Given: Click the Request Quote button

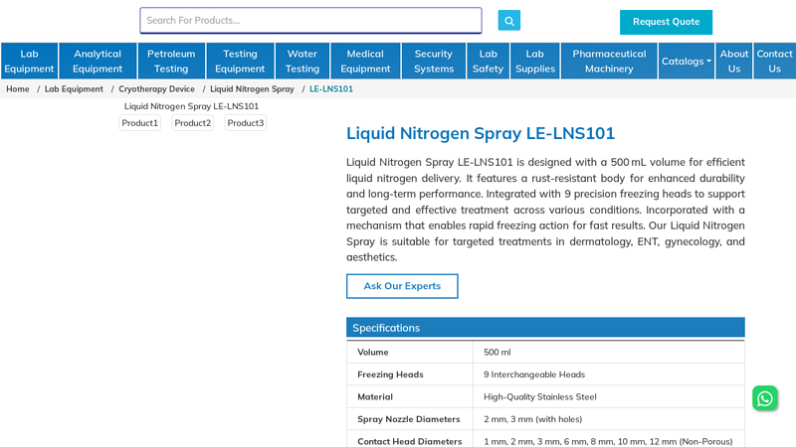Looking at the screenshot, I should 666,22.
